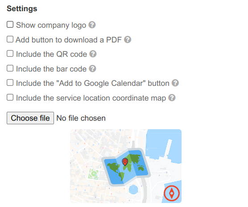The width and height of the screenshot is (248, 207).
Task: Click the red compass icon on map image
Action: click(x=172, y=193)
